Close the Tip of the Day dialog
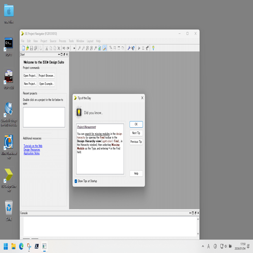This screenshot has height=253, width=253. [142, 98]
